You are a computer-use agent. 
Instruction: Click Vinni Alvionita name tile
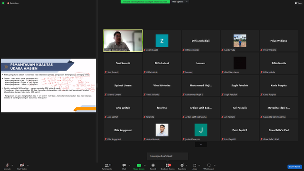coord(162,85)
